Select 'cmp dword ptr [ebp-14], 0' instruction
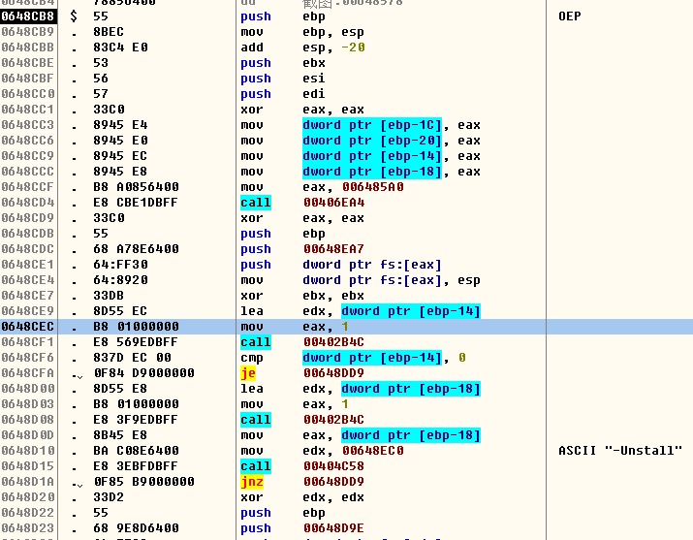Image resolution: width=693 pixels, height=540 pixels. point(353,358)
